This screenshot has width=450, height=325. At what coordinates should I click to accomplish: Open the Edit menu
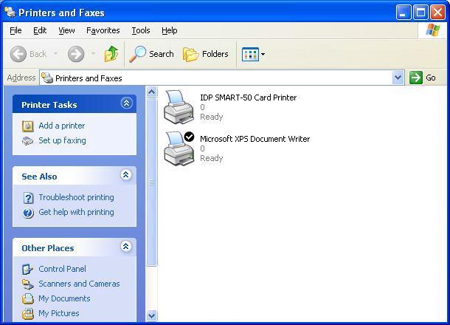(40, 30)
